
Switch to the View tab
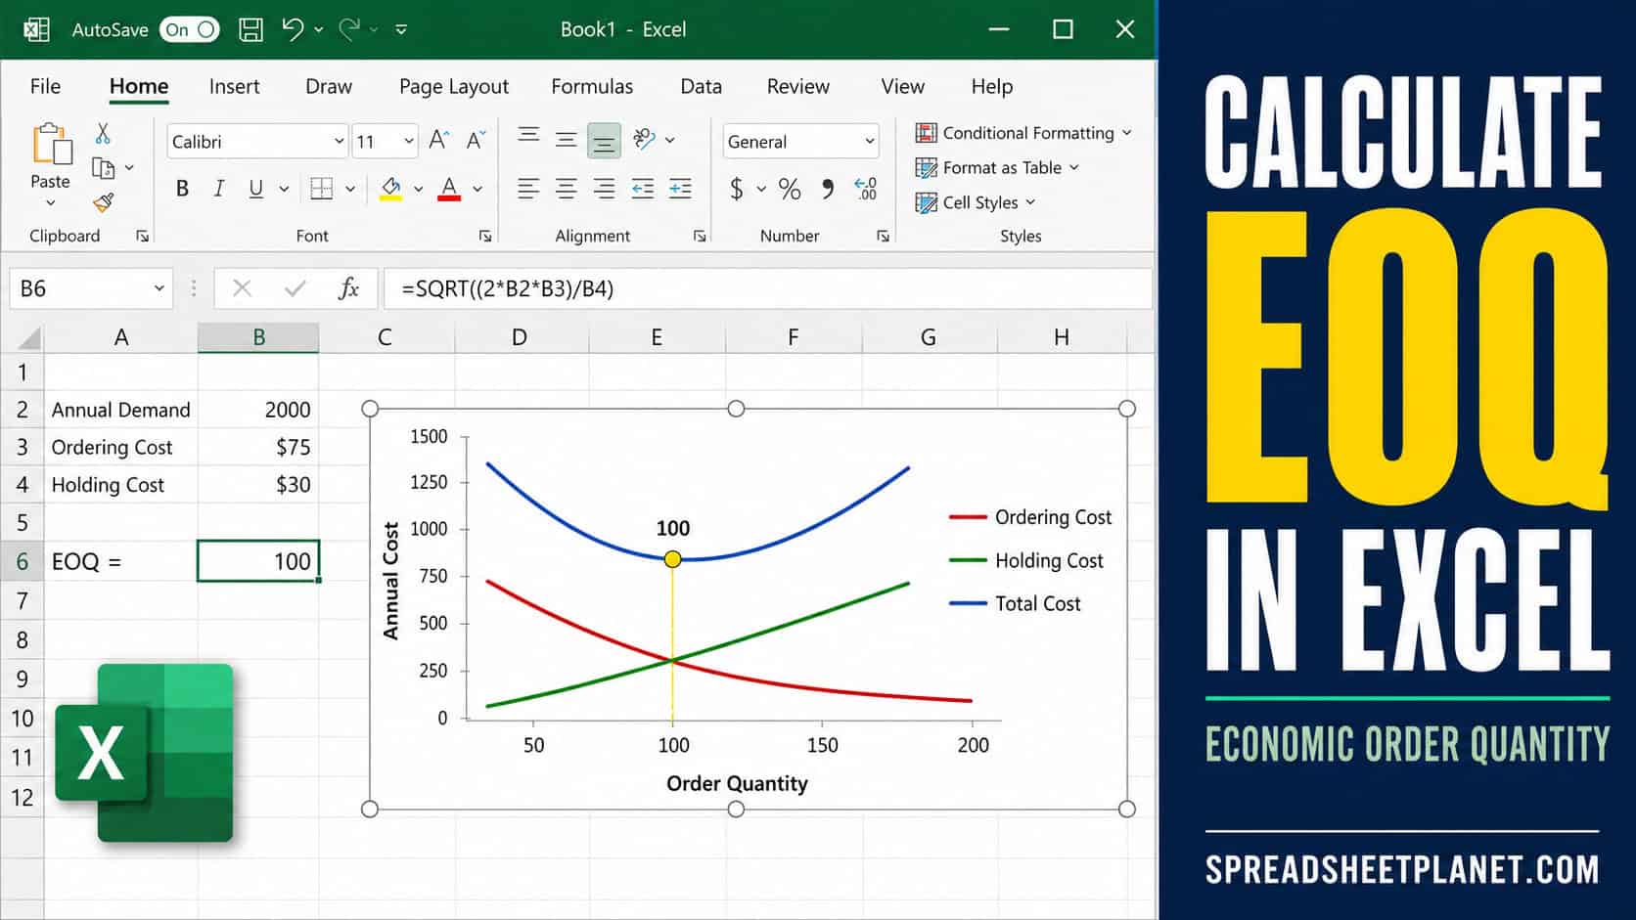click(902, 86)
